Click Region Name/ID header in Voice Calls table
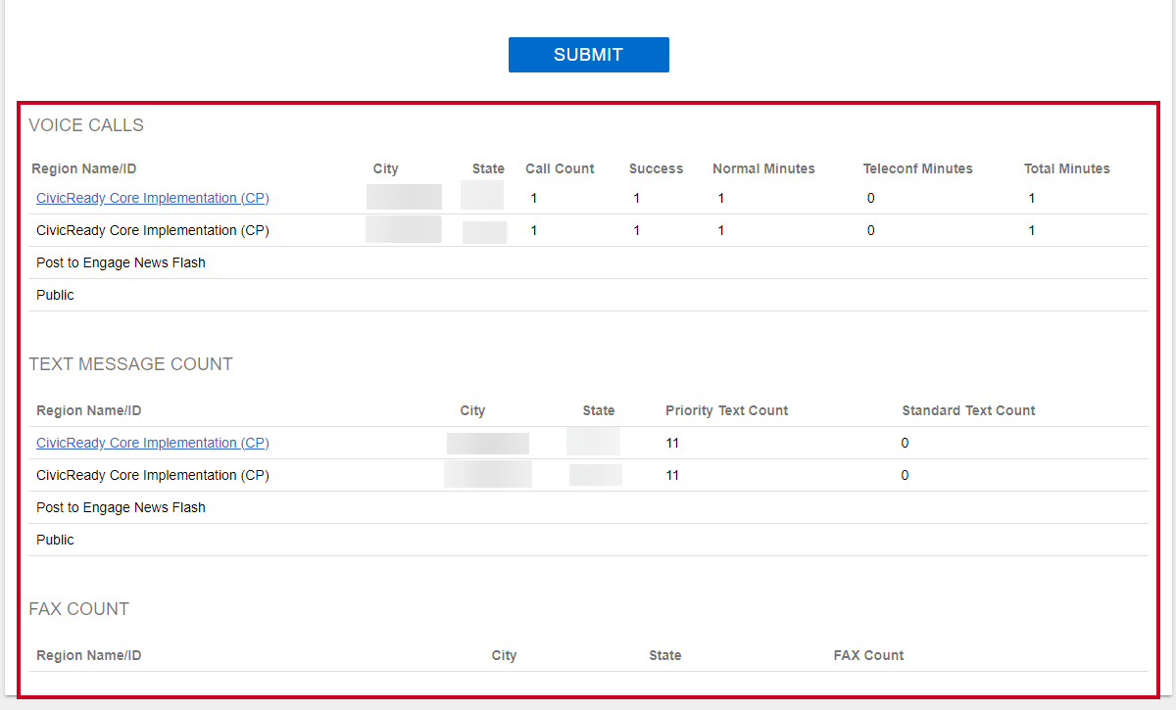 (83, 168)
